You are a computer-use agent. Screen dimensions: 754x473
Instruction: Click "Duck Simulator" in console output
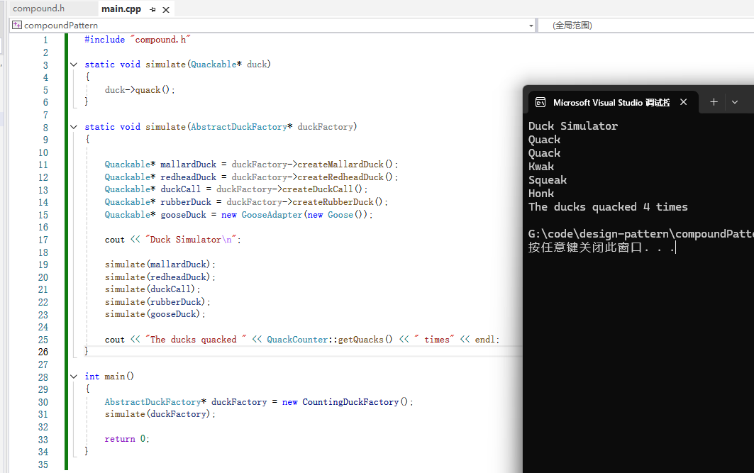click(x=572, y=126)
